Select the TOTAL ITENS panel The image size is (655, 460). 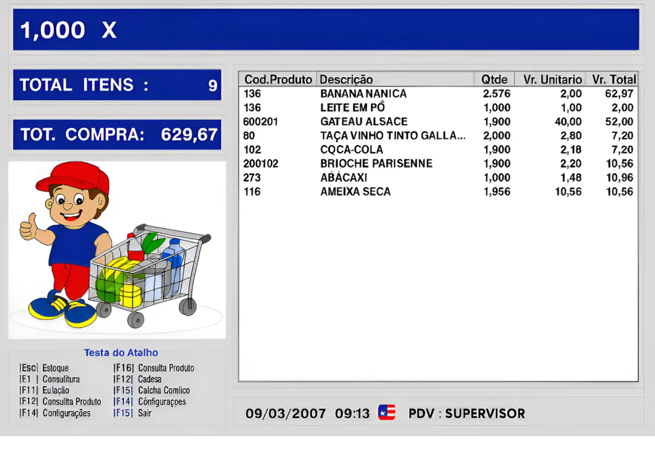coord(117,85)
